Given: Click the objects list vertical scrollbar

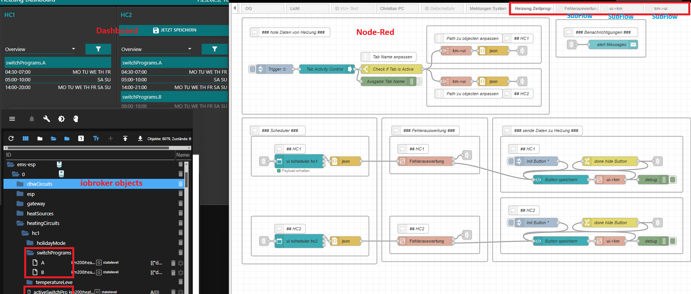Looking at the screenshot, I should pos(187,180).
